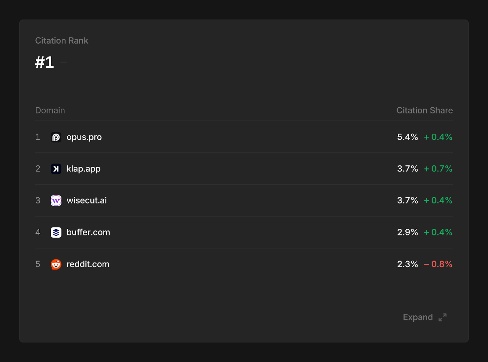The image size is (488, 362).
Task: Select the red −0.8% change for reddit.com
Action: pos(439,264)
